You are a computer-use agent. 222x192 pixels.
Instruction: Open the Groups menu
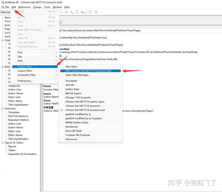point(37,7)
